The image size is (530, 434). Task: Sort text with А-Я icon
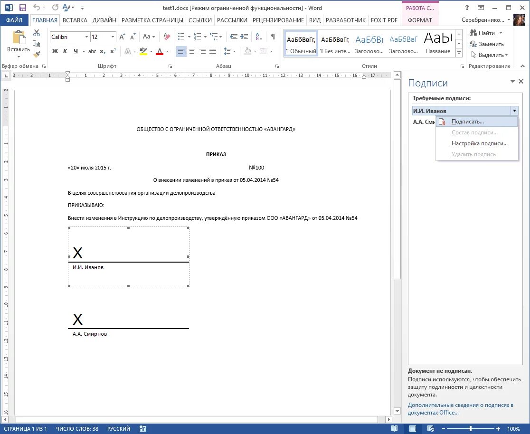click(x=259, y=37)
